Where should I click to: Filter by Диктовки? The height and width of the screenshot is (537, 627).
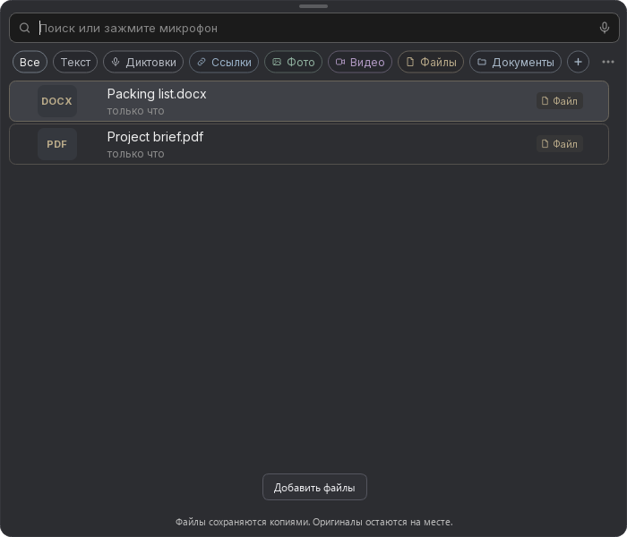pos(143,62)
